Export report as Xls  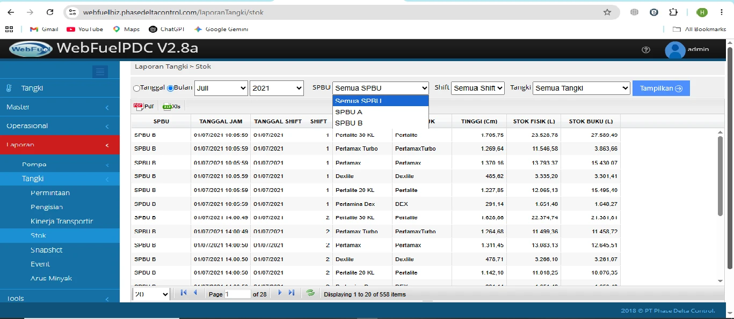click(171, 107)
